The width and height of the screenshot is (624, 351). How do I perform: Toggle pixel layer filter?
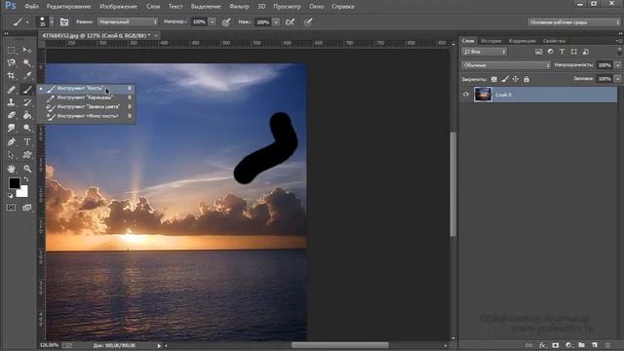coord(538,52)
